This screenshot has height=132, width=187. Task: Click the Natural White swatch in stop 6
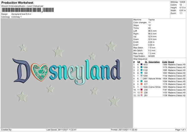[141, 78]
